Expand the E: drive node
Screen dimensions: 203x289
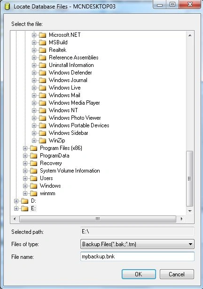(16, 209)
